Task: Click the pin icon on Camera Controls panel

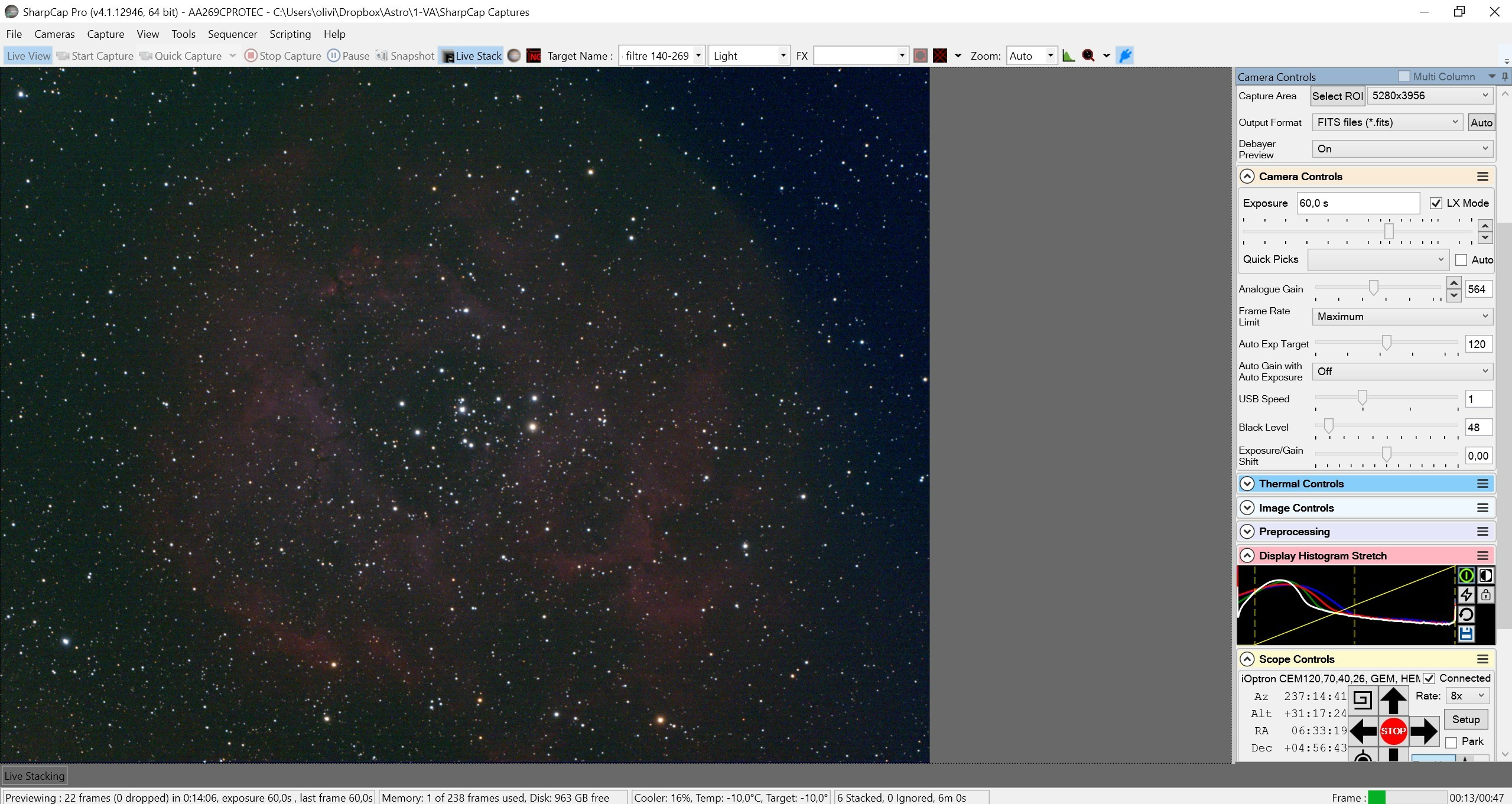Action: click(x=1504, y=76)
